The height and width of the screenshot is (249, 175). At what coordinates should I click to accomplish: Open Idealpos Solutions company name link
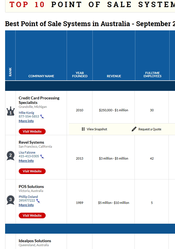click(x=35, y=241)
